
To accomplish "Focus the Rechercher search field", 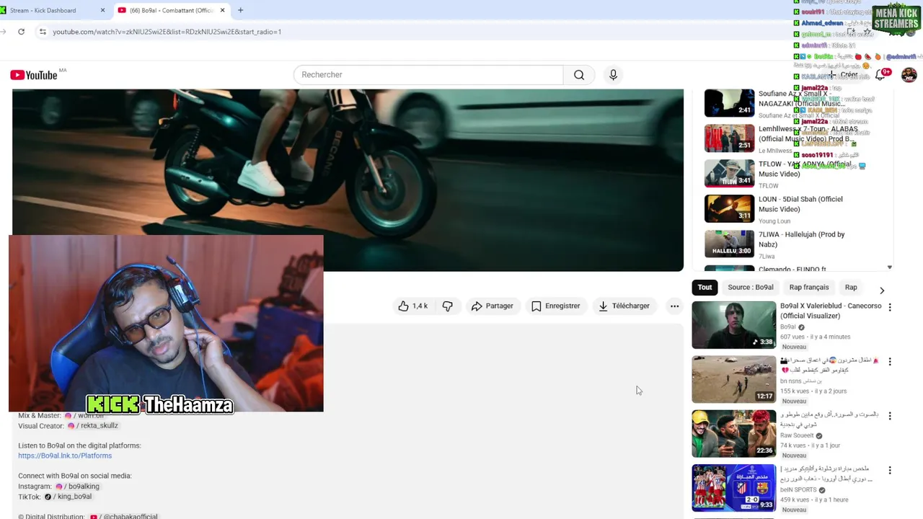I will pyautogui.click(x=428, y=75).
